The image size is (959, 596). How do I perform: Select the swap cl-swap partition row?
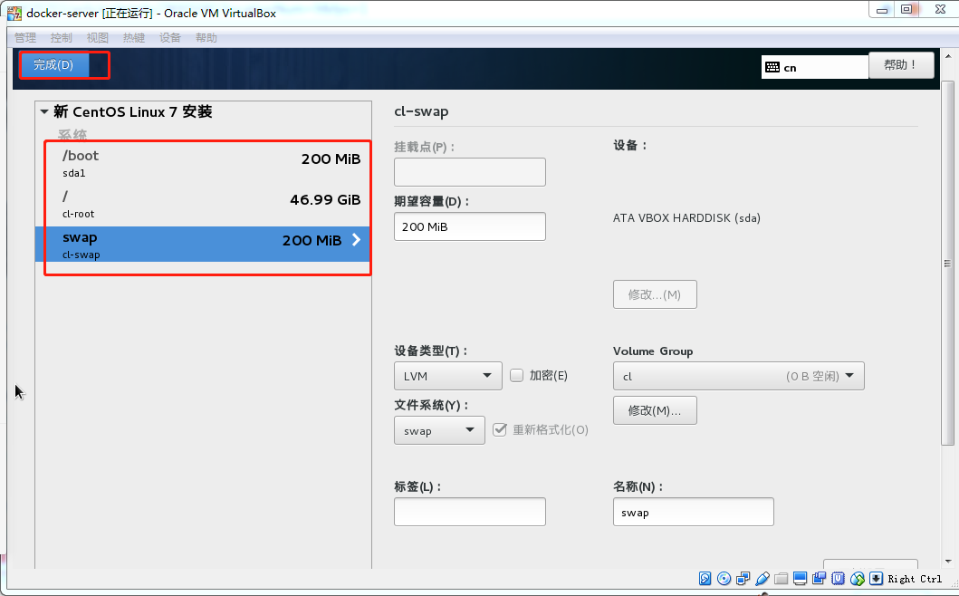pos(203,245)
